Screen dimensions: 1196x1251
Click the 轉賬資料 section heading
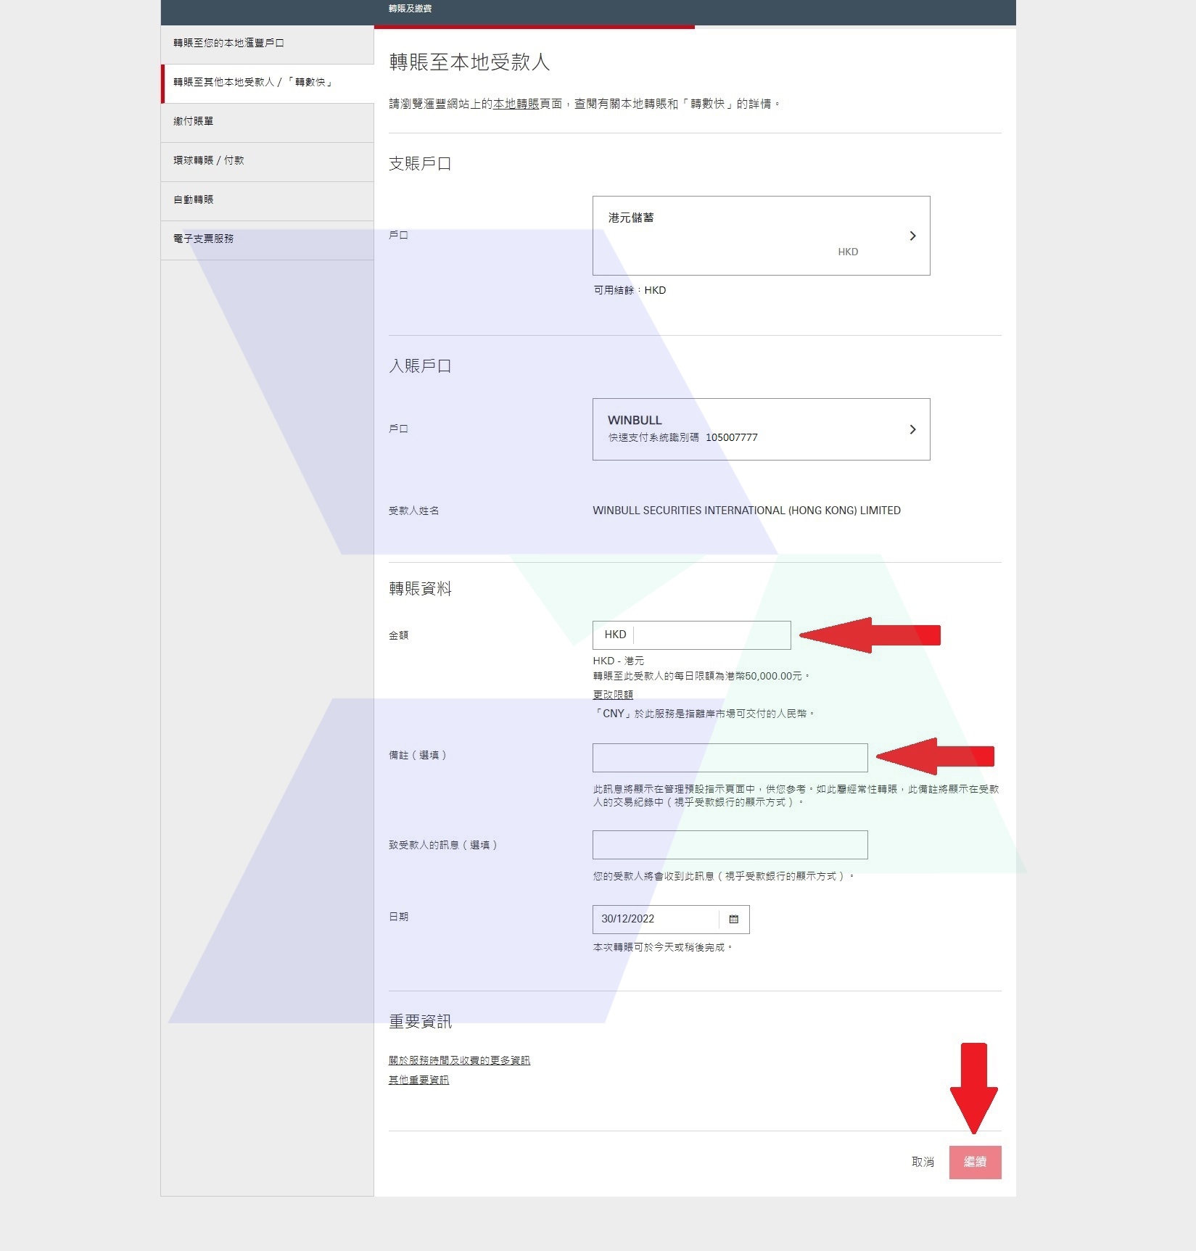click(420, 589)
